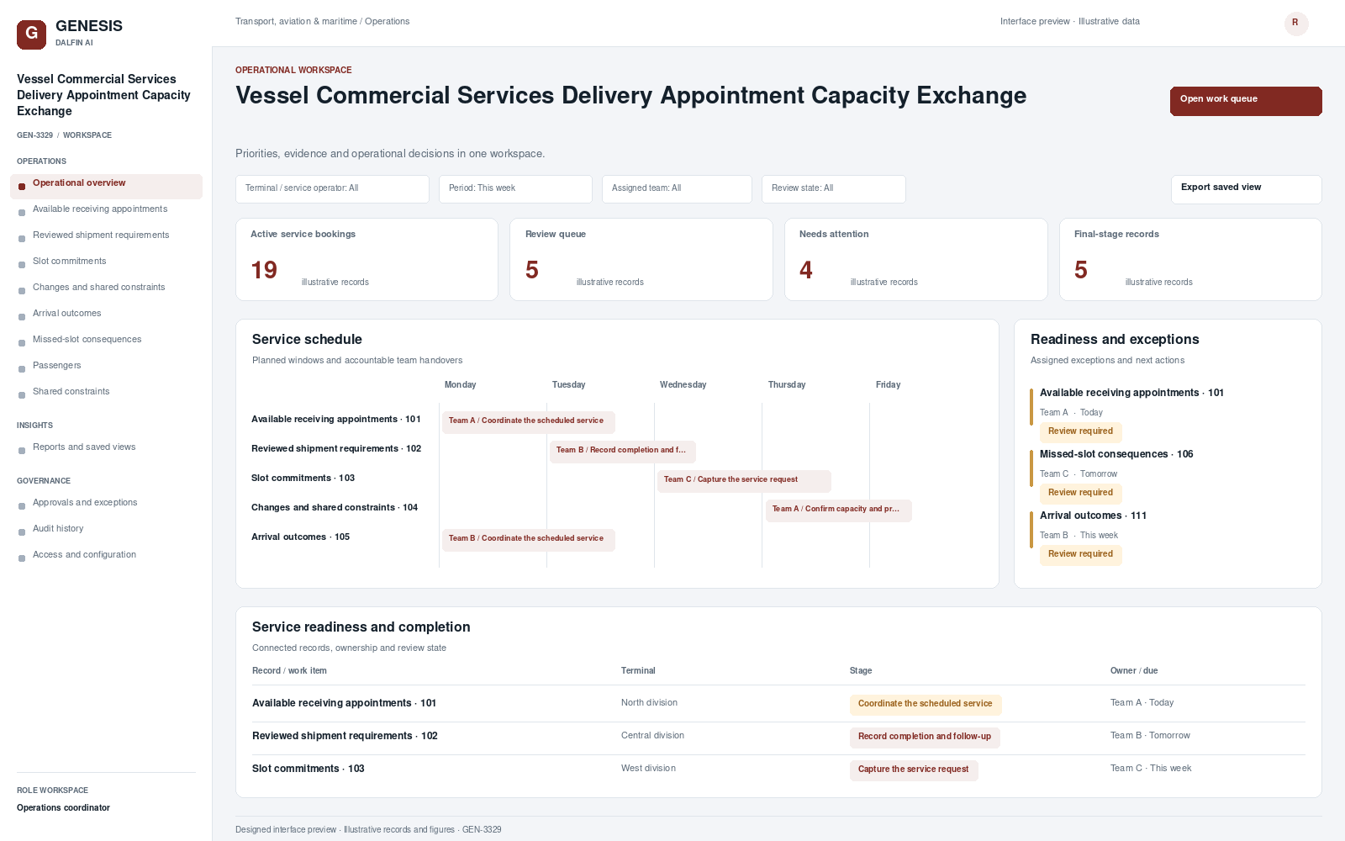This screenshot has height=841, width=1345.
Task: Export the saved view
Action: [x=1246, y=189]
